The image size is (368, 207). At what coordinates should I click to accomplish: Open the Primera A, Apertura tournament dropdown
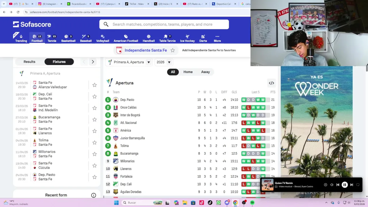(x=129, y=62)
